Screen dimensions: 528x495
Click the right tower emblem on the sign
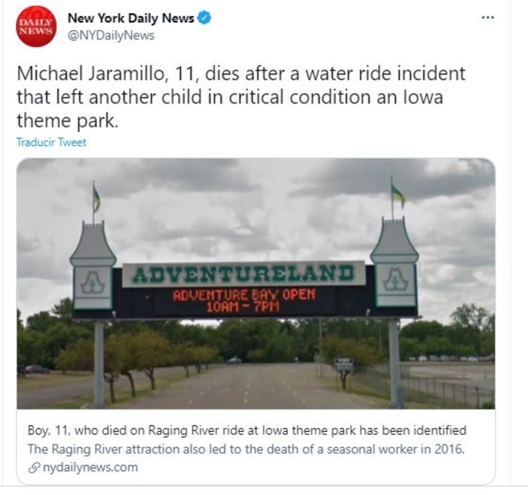coord(395,279)
